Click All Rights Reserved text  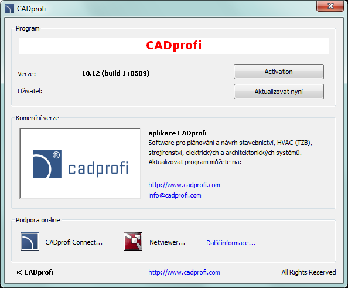click(309, 272)
